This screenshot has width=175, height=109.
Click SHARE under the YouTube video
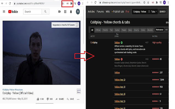60,99
